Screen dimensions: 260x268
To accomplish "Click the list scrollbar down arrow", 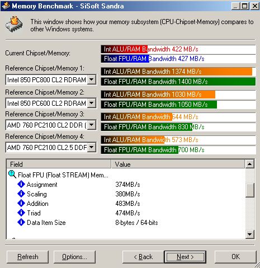I will coord(250,234).
